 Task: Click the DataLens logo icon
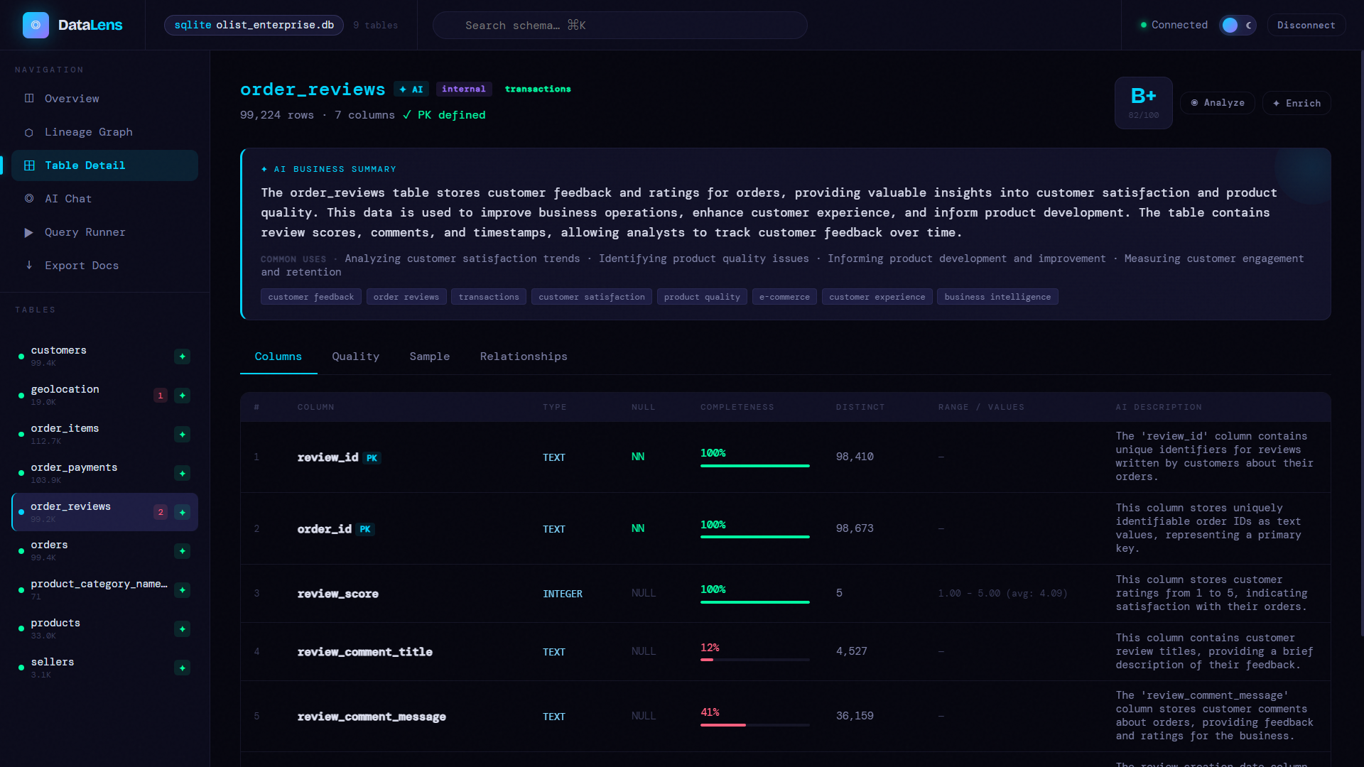click(36, 25)
